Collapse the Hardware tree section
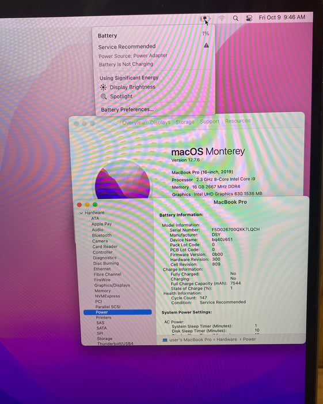The height and width of the screenshot is (404, 323). pos(81,213)
